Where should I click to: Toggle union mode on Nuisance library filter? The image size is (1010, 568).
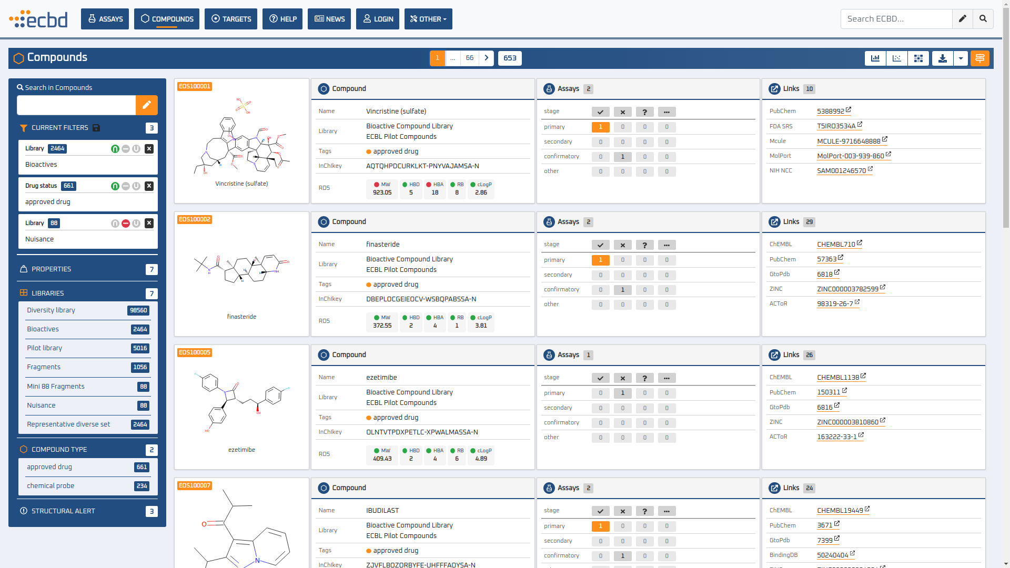coord(136,224)
